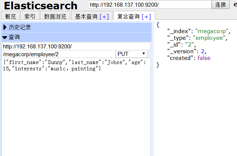Viewport: 237px width, 156px height.
Task: Click the /megacorp/employee/2 path field
Action: pyautogui.click(x=59, y=54)
